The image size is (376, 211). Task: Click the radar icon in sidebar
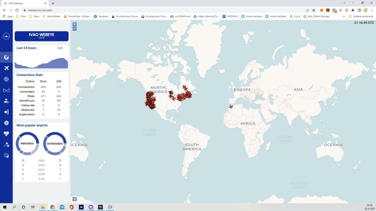tap(6, 79)
